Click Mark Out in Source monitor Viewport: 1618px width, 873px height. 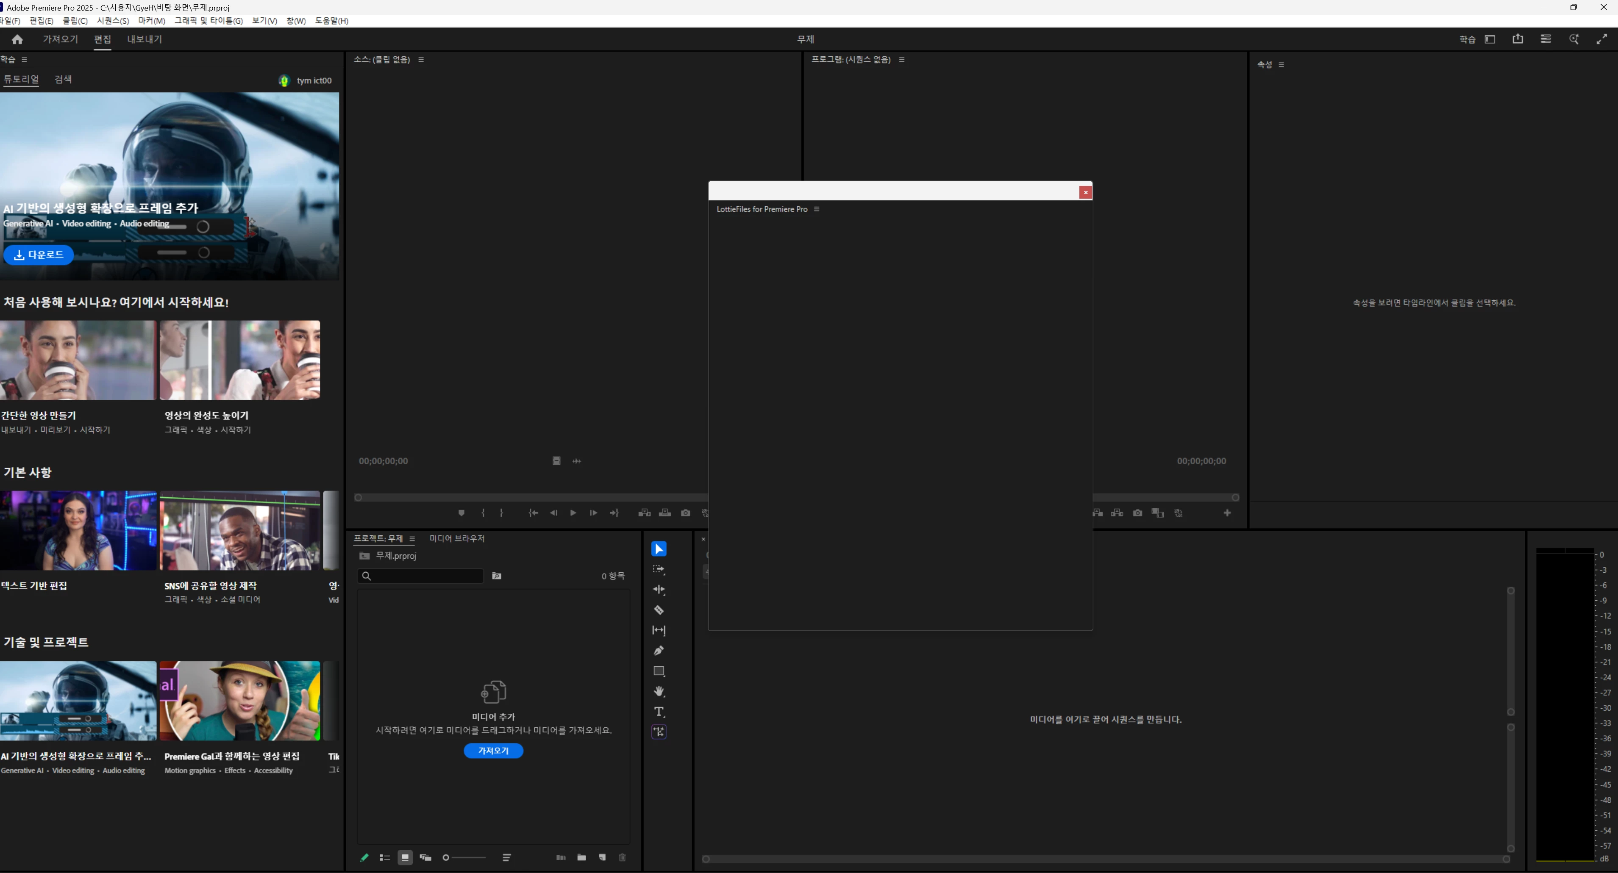501,513
